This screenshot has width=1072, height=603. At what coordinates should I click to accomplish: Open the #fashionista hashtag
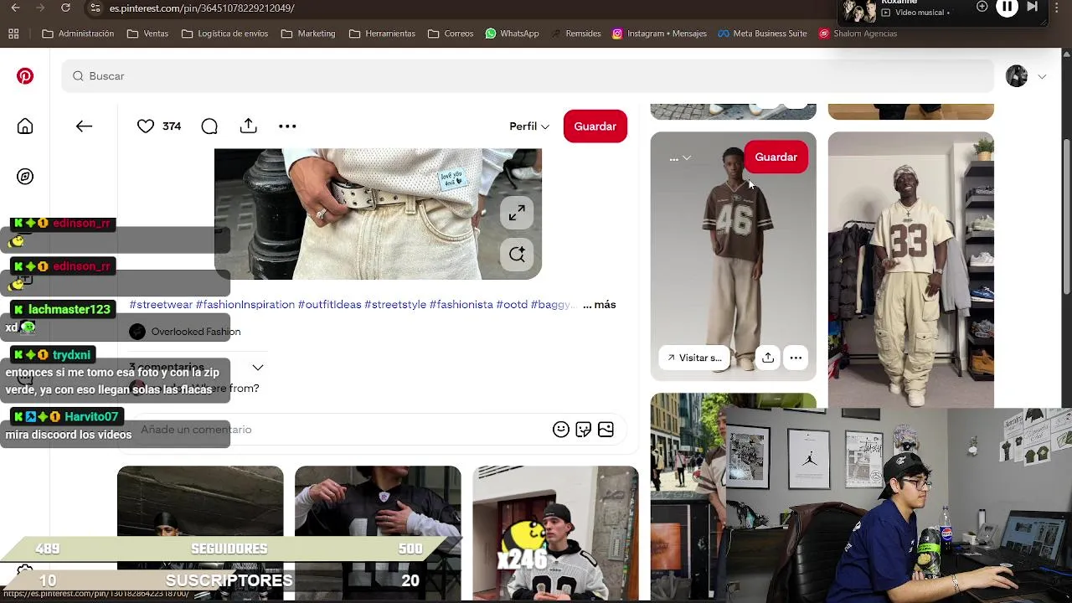coord(461,305)
